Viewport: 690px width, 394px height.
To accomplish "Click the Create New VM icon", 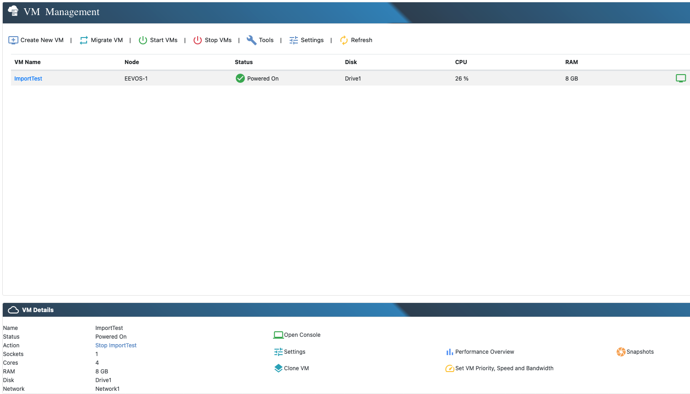I will point(13,40).
